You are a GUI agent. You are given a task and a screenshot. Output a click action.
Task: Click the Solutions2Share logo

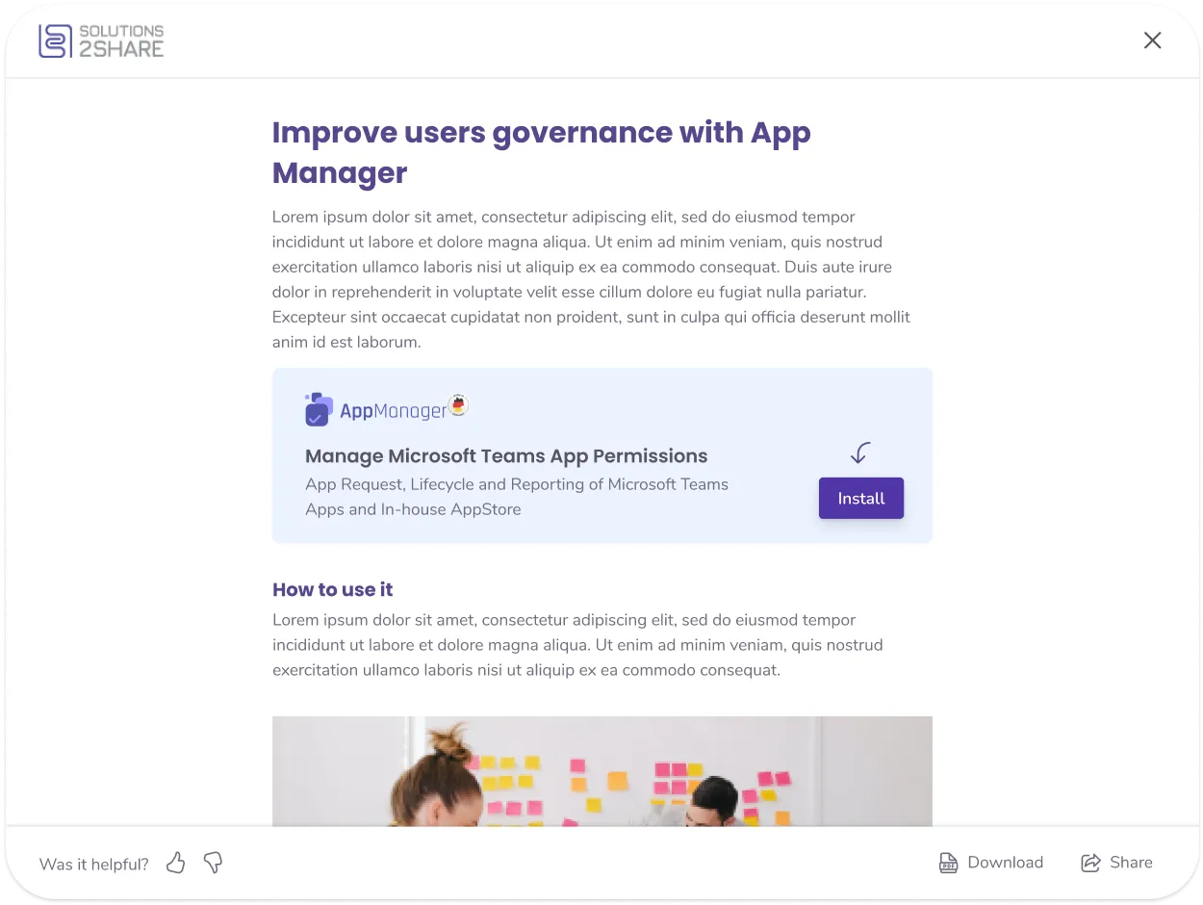click(101, 41)
